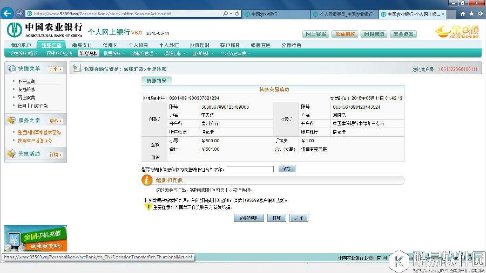Open the favorites star icon
The width and height of the screenshot is (486, 273).
(x=471, y=13)
